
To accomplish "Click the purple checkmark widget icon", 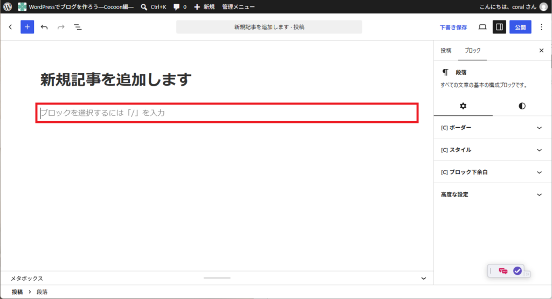I will coord(517,270).
